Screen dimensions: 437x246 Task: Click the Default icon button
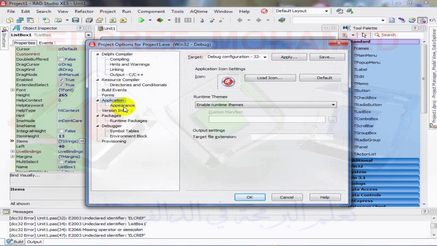point(321,78)
